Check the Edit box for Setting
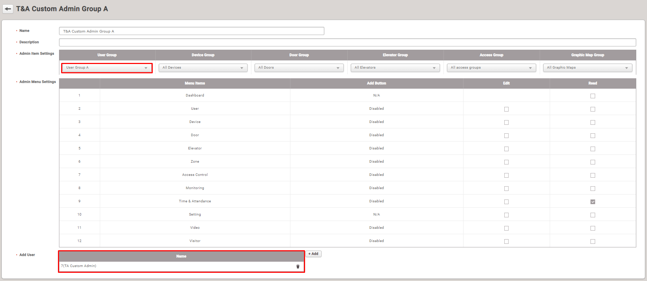 [506, 215]
